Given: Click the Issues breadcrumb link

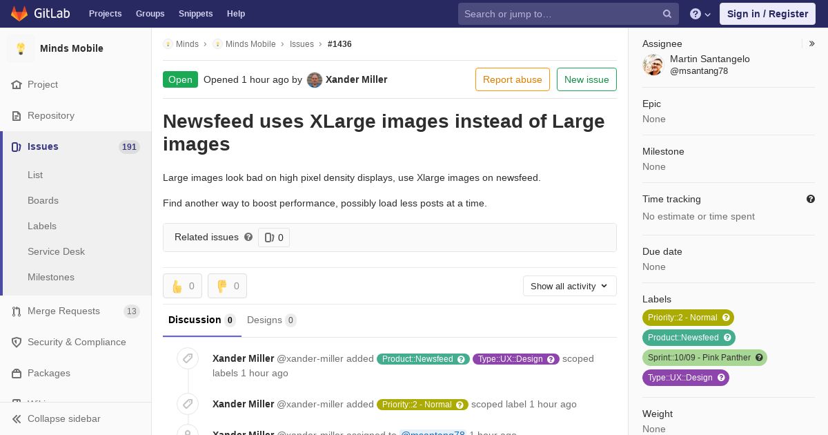Looking at the screenshot, I should tap(302, 43).
